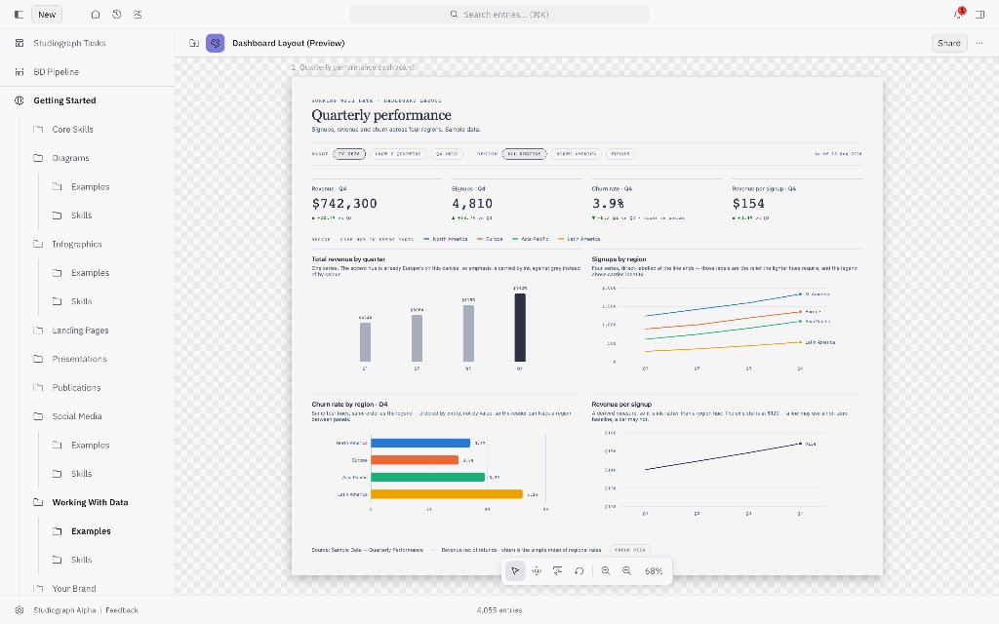The width and height of the screenshot is (999, 624).
Task: Open the history clock icon
Action: [x=117, y=14]
